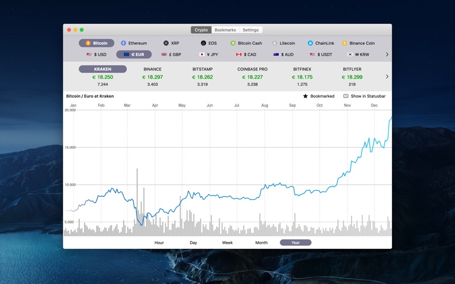Click the Korea flag beside ₩ KRW
Screen dimensions: 455x284
coord(350,55)
